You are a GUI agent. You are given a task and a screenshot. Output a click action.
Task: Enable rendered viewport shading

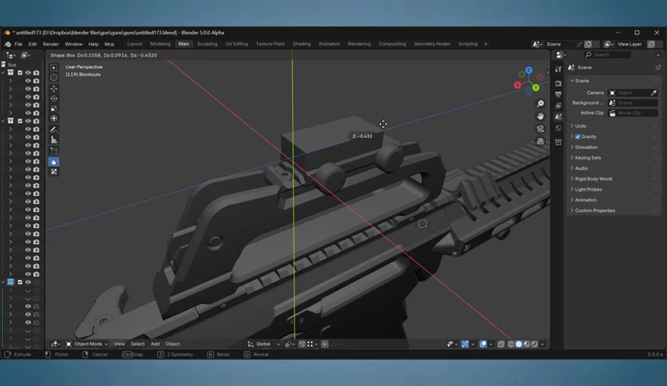coord(535,344)
